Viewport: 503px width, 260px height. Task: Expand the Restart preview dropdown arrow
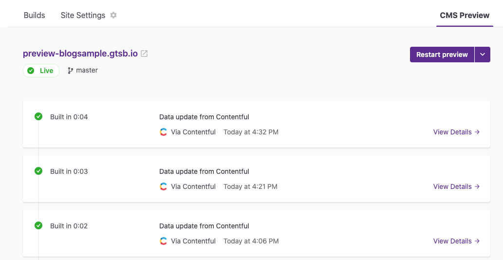483,55
